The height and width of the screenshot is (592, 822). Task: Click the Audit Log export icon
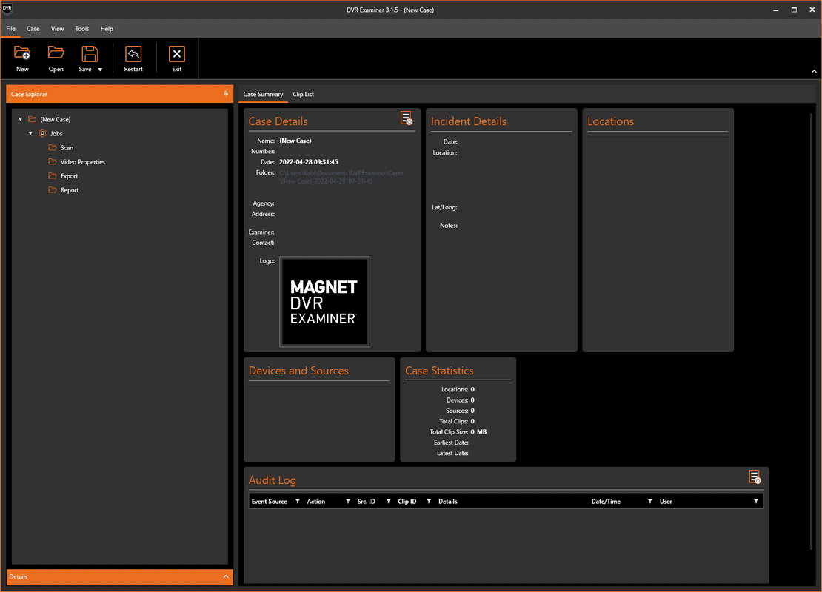point(755,477)
